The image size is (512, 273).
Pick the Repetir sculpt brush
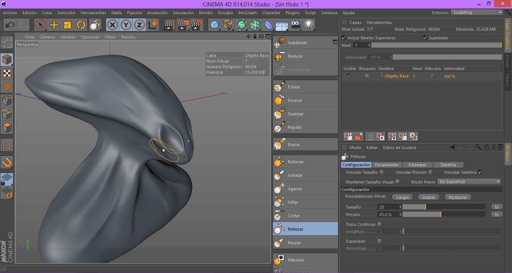[x=305, y=127]
